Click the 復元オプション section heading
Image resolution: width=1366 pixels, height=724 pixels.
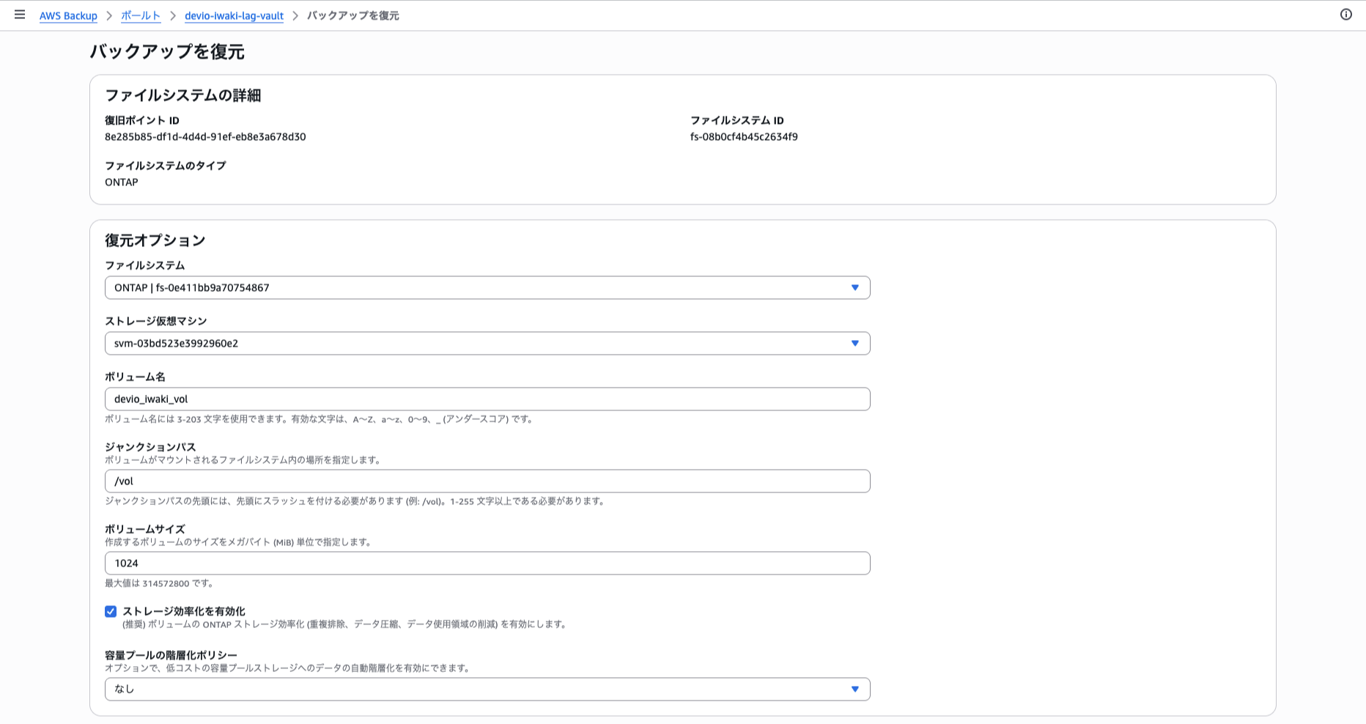click(x=155, y=240)
